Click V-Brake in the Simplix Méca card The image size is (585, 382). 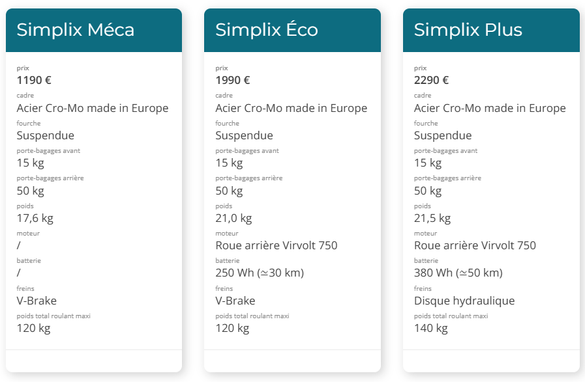37,301
